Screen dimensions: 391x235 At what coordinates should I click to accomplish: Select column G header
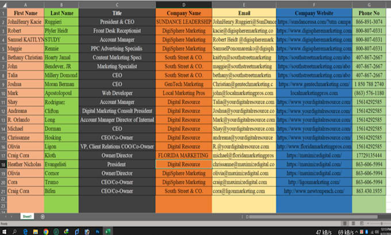pyautogui.click(x=369, y=5)
